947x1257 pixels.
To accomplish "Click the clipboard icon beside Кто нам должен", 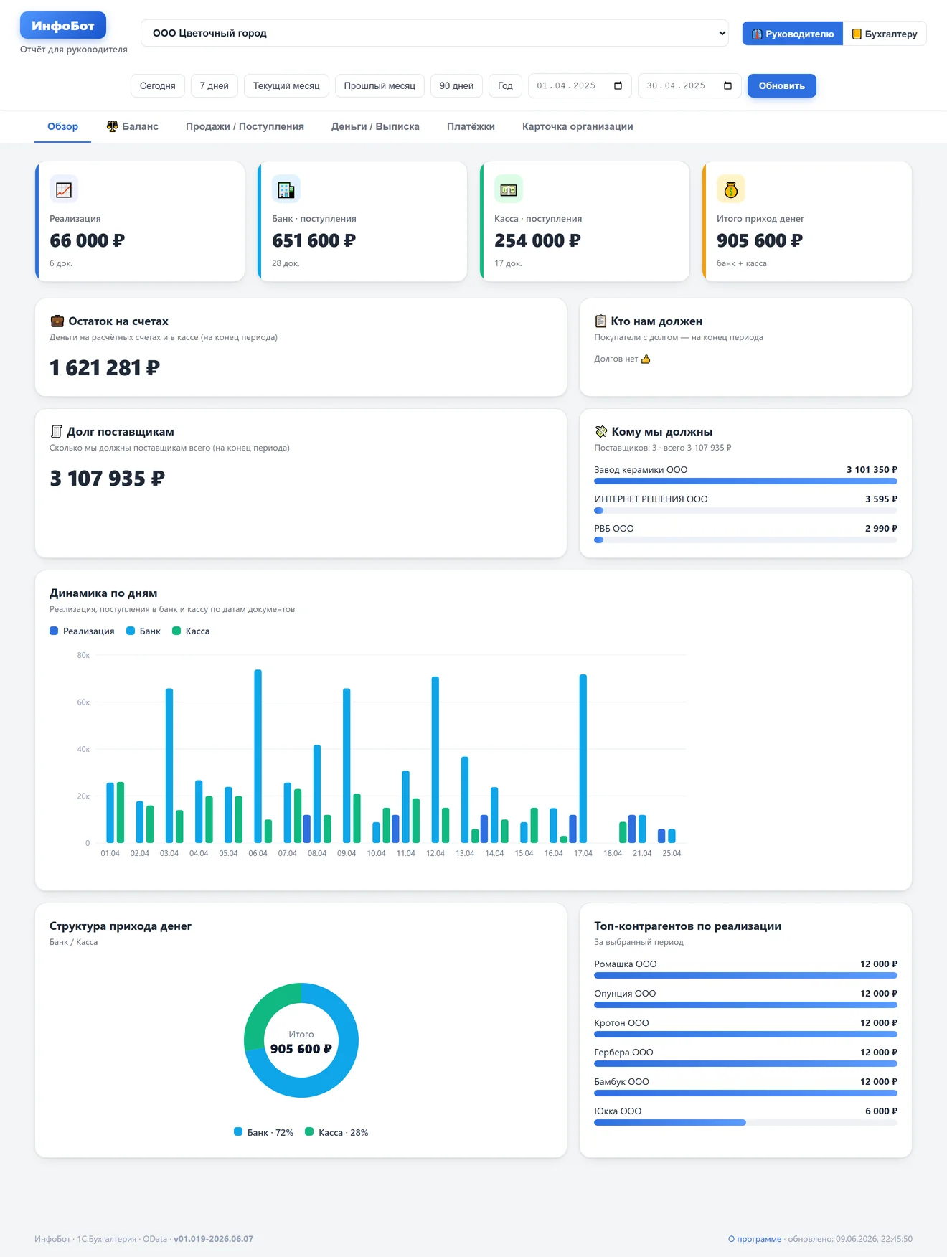I will 600,321.
